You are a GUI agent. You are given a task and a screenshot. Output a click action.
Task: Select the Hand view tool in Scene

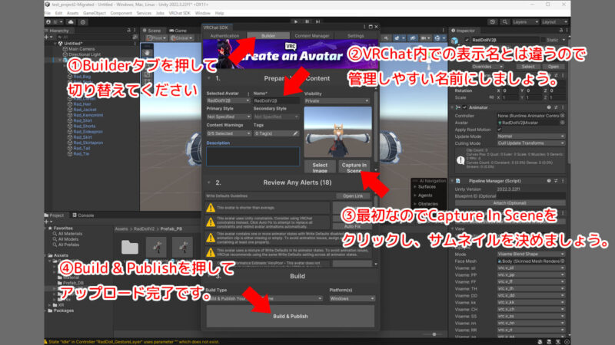click(147, 52)
